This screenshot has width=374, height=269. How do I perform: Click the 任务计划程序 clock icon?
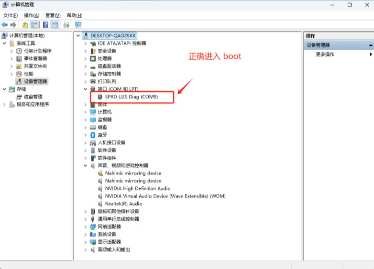point(19,51)
